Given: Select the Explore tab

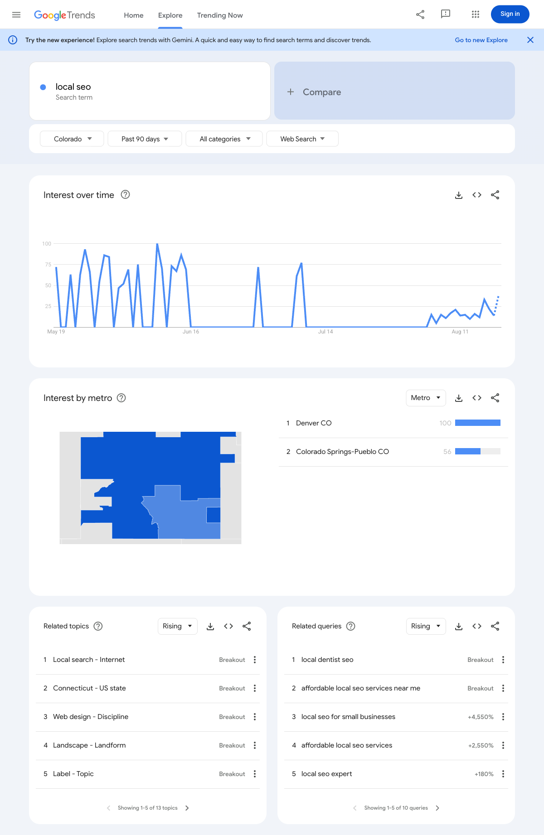Looking at the screenshot, I should [x=170, y=15].
